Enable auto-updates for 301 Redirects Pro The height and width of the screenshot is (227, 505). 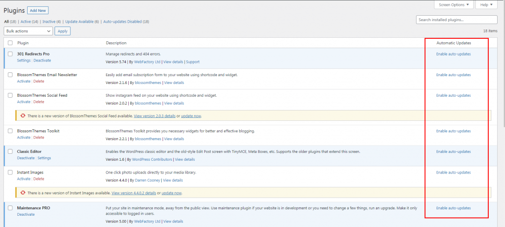coord(453,54)
